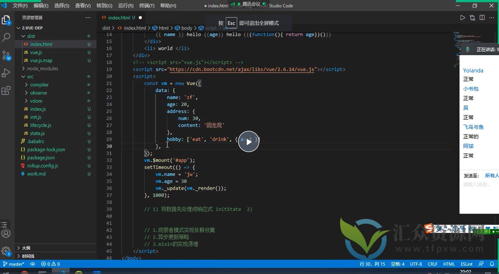Screen dimensions: 499x274
Task: Expand the compiler folder
Action: click(39, 85)
